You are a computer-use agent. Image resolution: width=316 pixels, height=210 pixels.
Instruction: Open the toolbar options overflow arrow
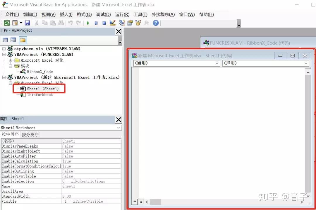(239, 23)
